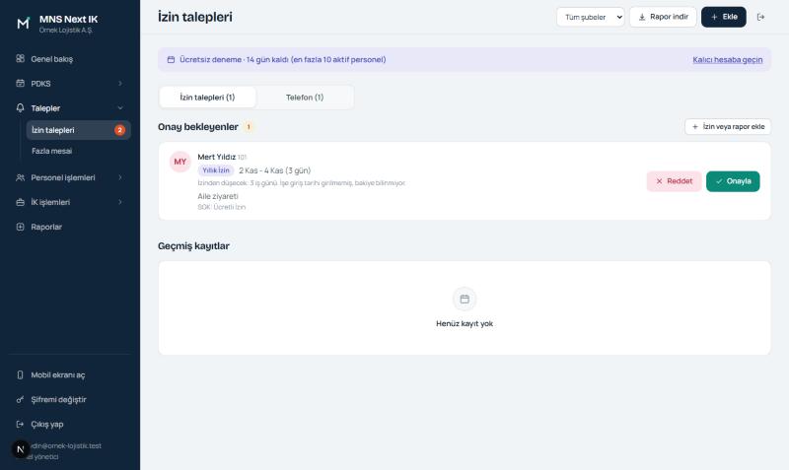Click the İK işlemleri briefcase icon
789x470 pixels.
pos(20,202)
